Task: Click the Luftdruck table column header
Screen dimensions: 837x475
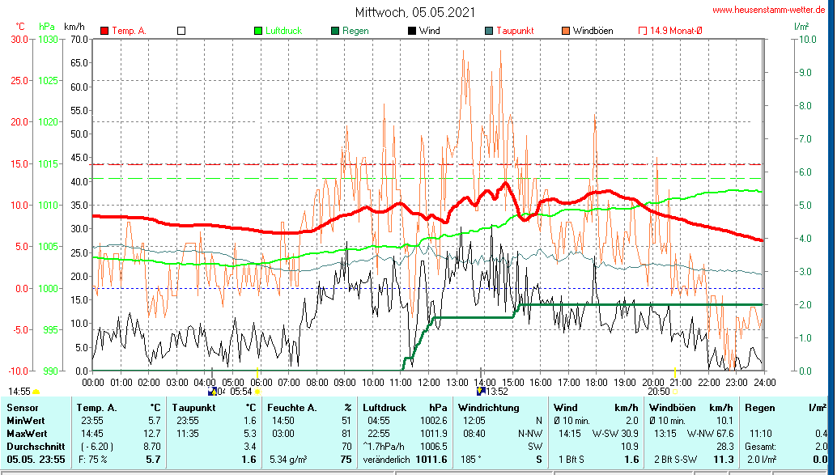Action: (x=385, y=408)
